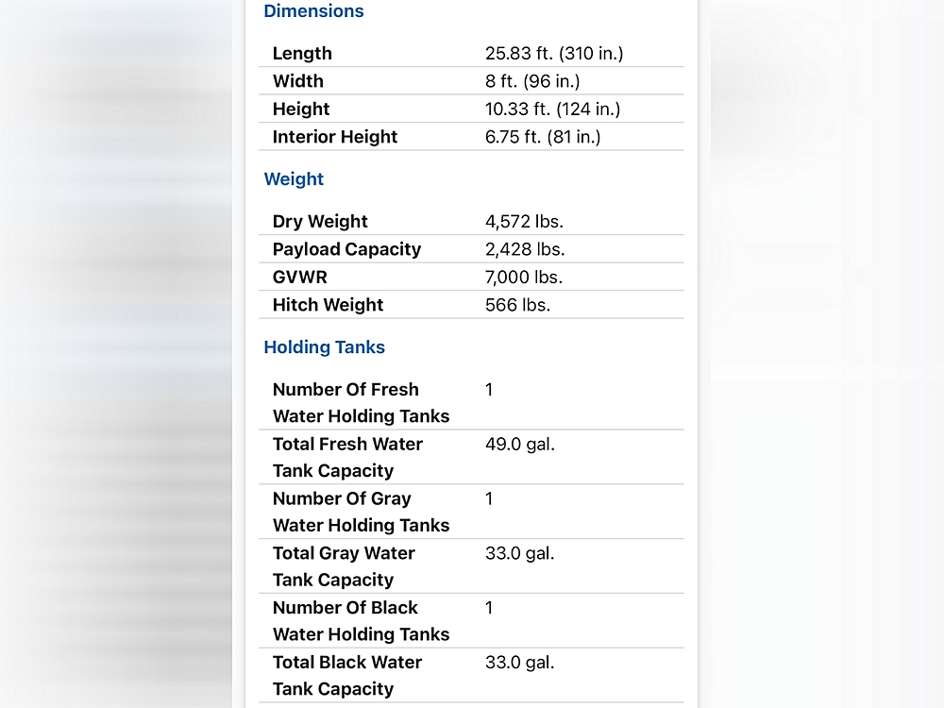Click the 2,428 lbs. payload value
This screenshot has width=944, height=708.
point(524,249)
